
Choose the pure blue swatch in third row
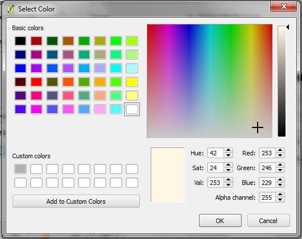[20, 68]
